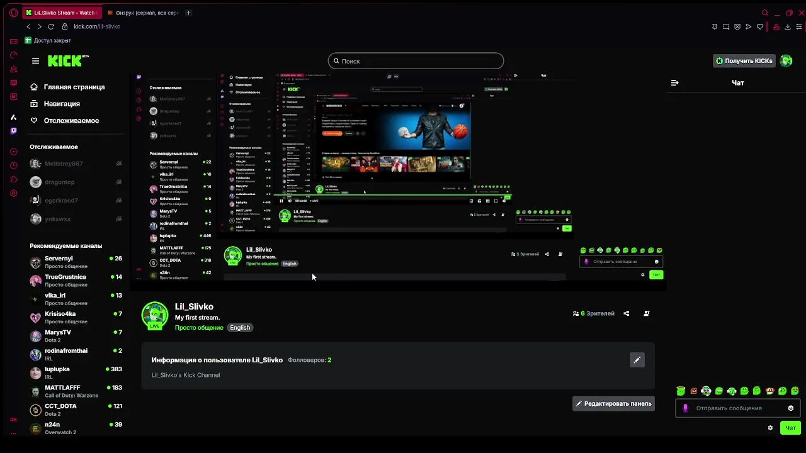Open recommended channel Servernyi
Image resolution: width=806 pixels, height=453 pixels.
pos(76,262)
